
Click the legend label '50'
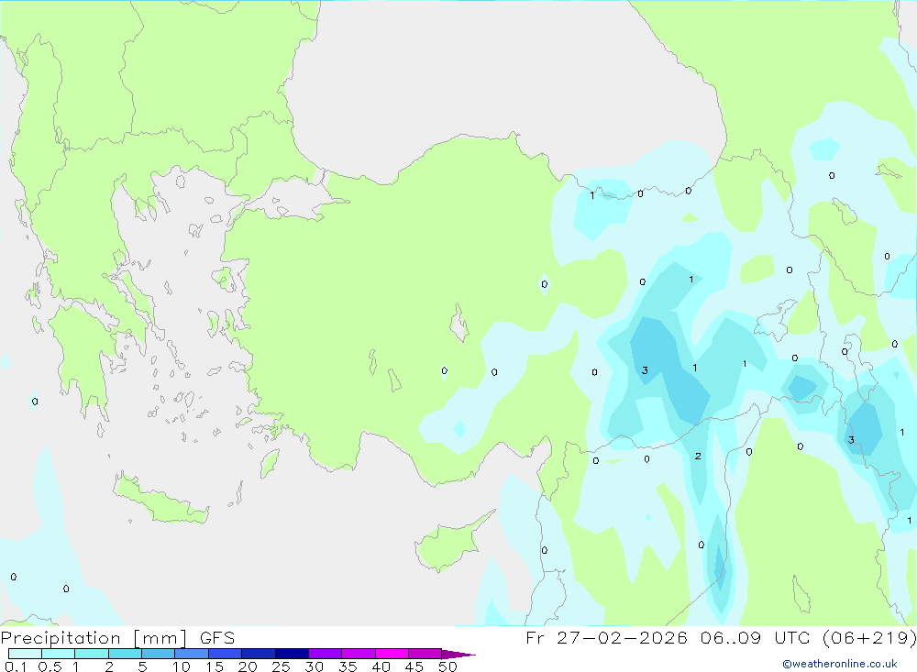pos(447,666)
